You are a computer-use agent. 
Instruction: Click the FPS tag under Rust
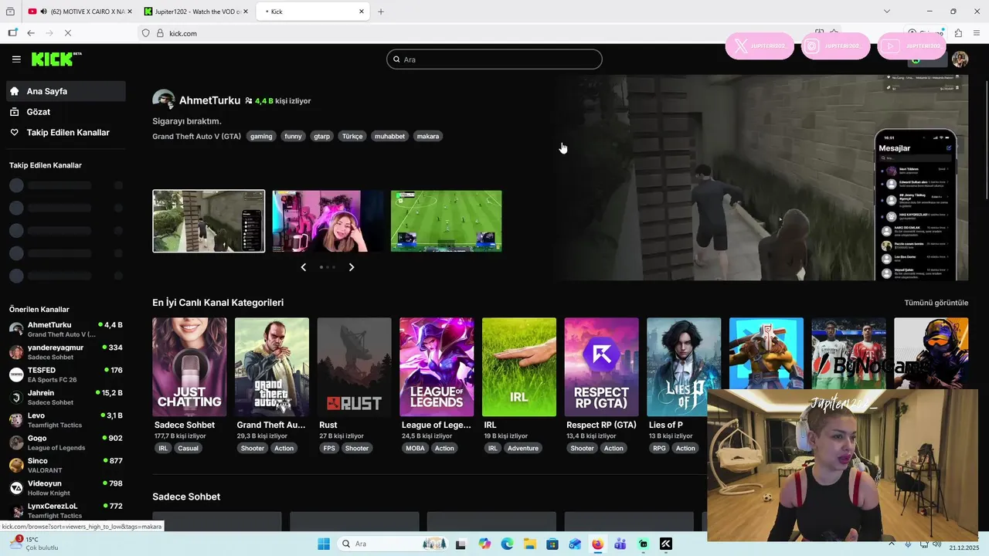pyautogui.click(x=329, y=448)
